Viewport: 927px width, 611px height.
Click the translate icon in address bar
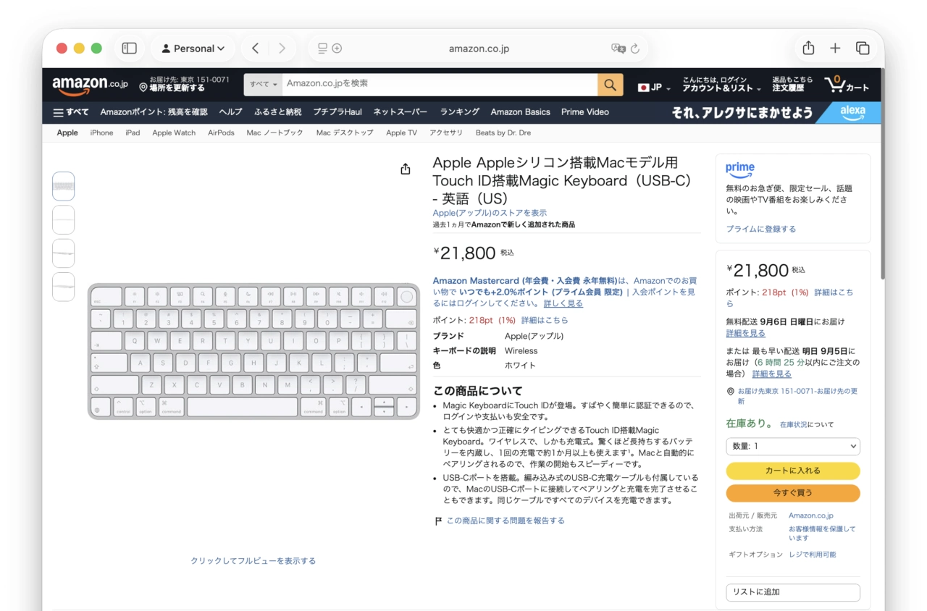click(618, 49)
